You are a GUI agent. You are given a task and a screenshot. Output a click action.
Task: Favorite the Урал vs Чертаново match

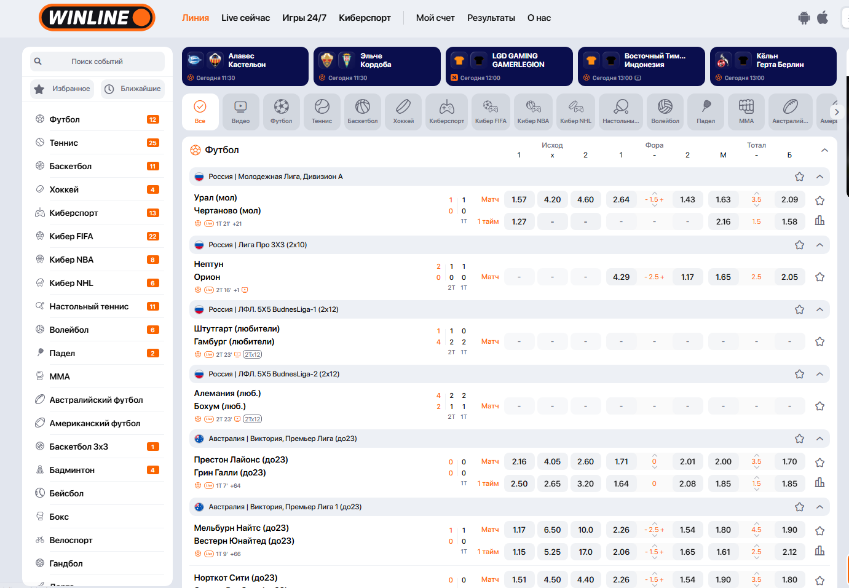[819, 201]
